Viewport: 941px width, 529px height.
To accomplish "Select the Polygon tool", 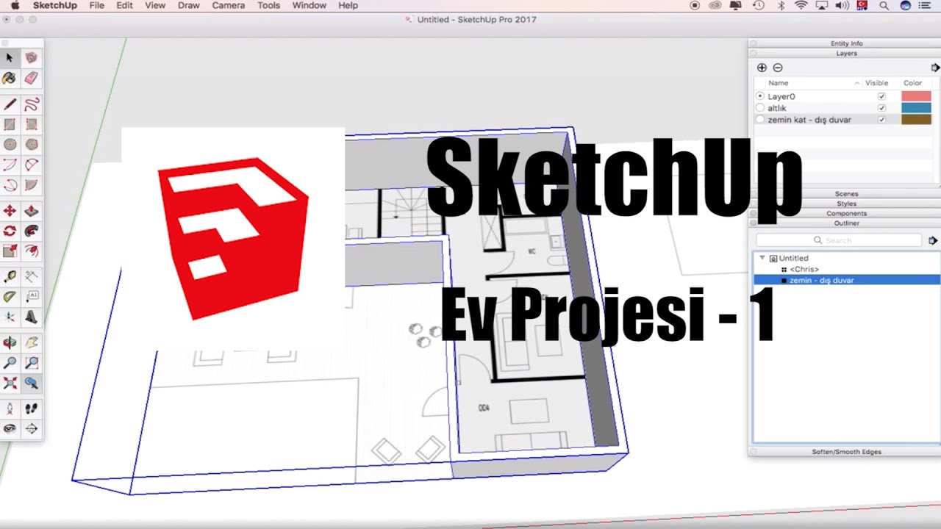I will click(x=31, y=145).
